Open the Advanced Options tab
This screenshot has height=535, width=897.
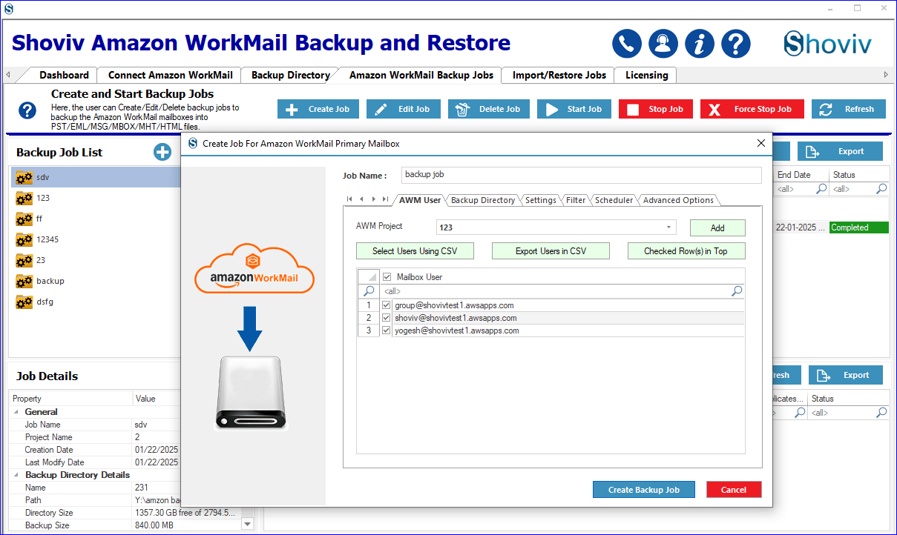678,200
